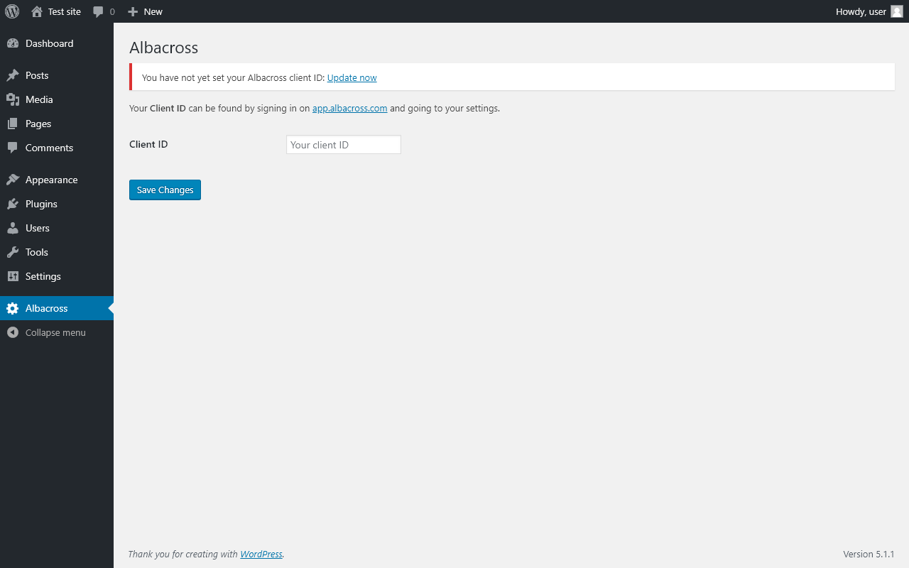Follow the Update now link
Viewport: 909px width, 568px height.
point(352,77)
